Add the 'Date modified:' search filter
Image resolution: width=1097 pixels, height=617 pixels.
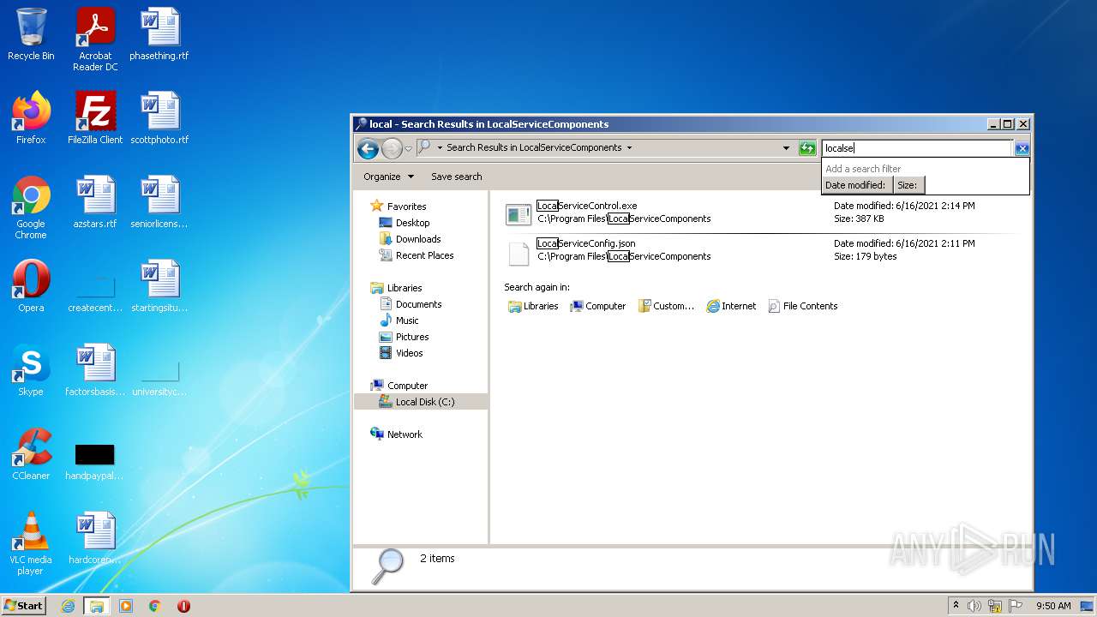(x=855, y=185)
